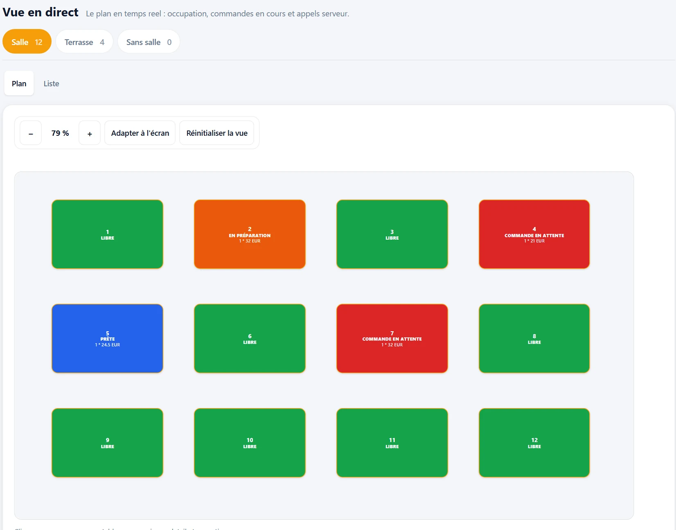
Task: Select free table 3
Action: [392, 234]
